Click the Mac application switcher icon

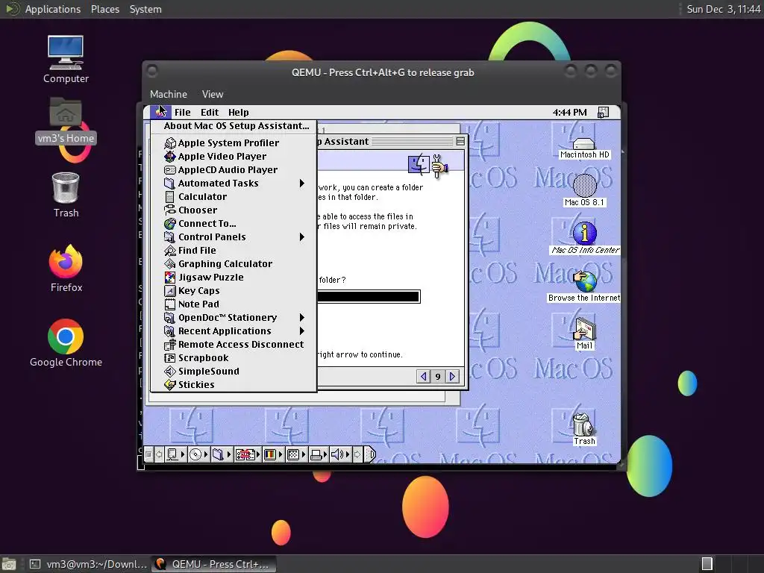click(603, 113)
